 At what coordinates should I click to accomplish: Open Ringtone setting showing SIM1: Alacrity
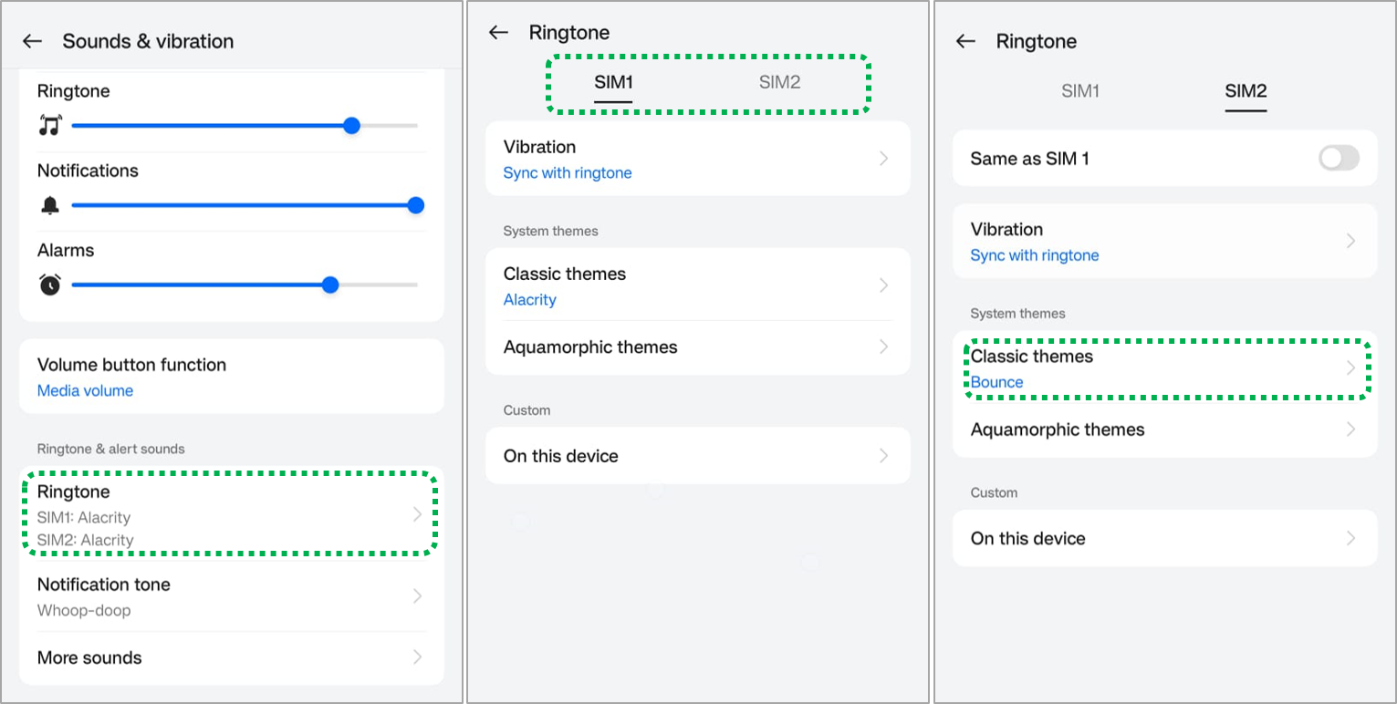click(x=230, y=515)
